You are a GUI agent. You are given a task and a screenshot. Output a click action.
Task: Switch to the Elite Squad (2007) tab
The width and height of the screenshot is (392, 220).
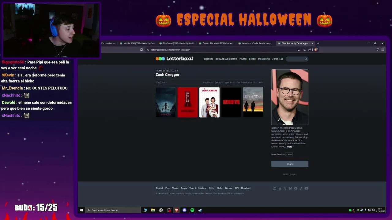(x=177, y=43)
